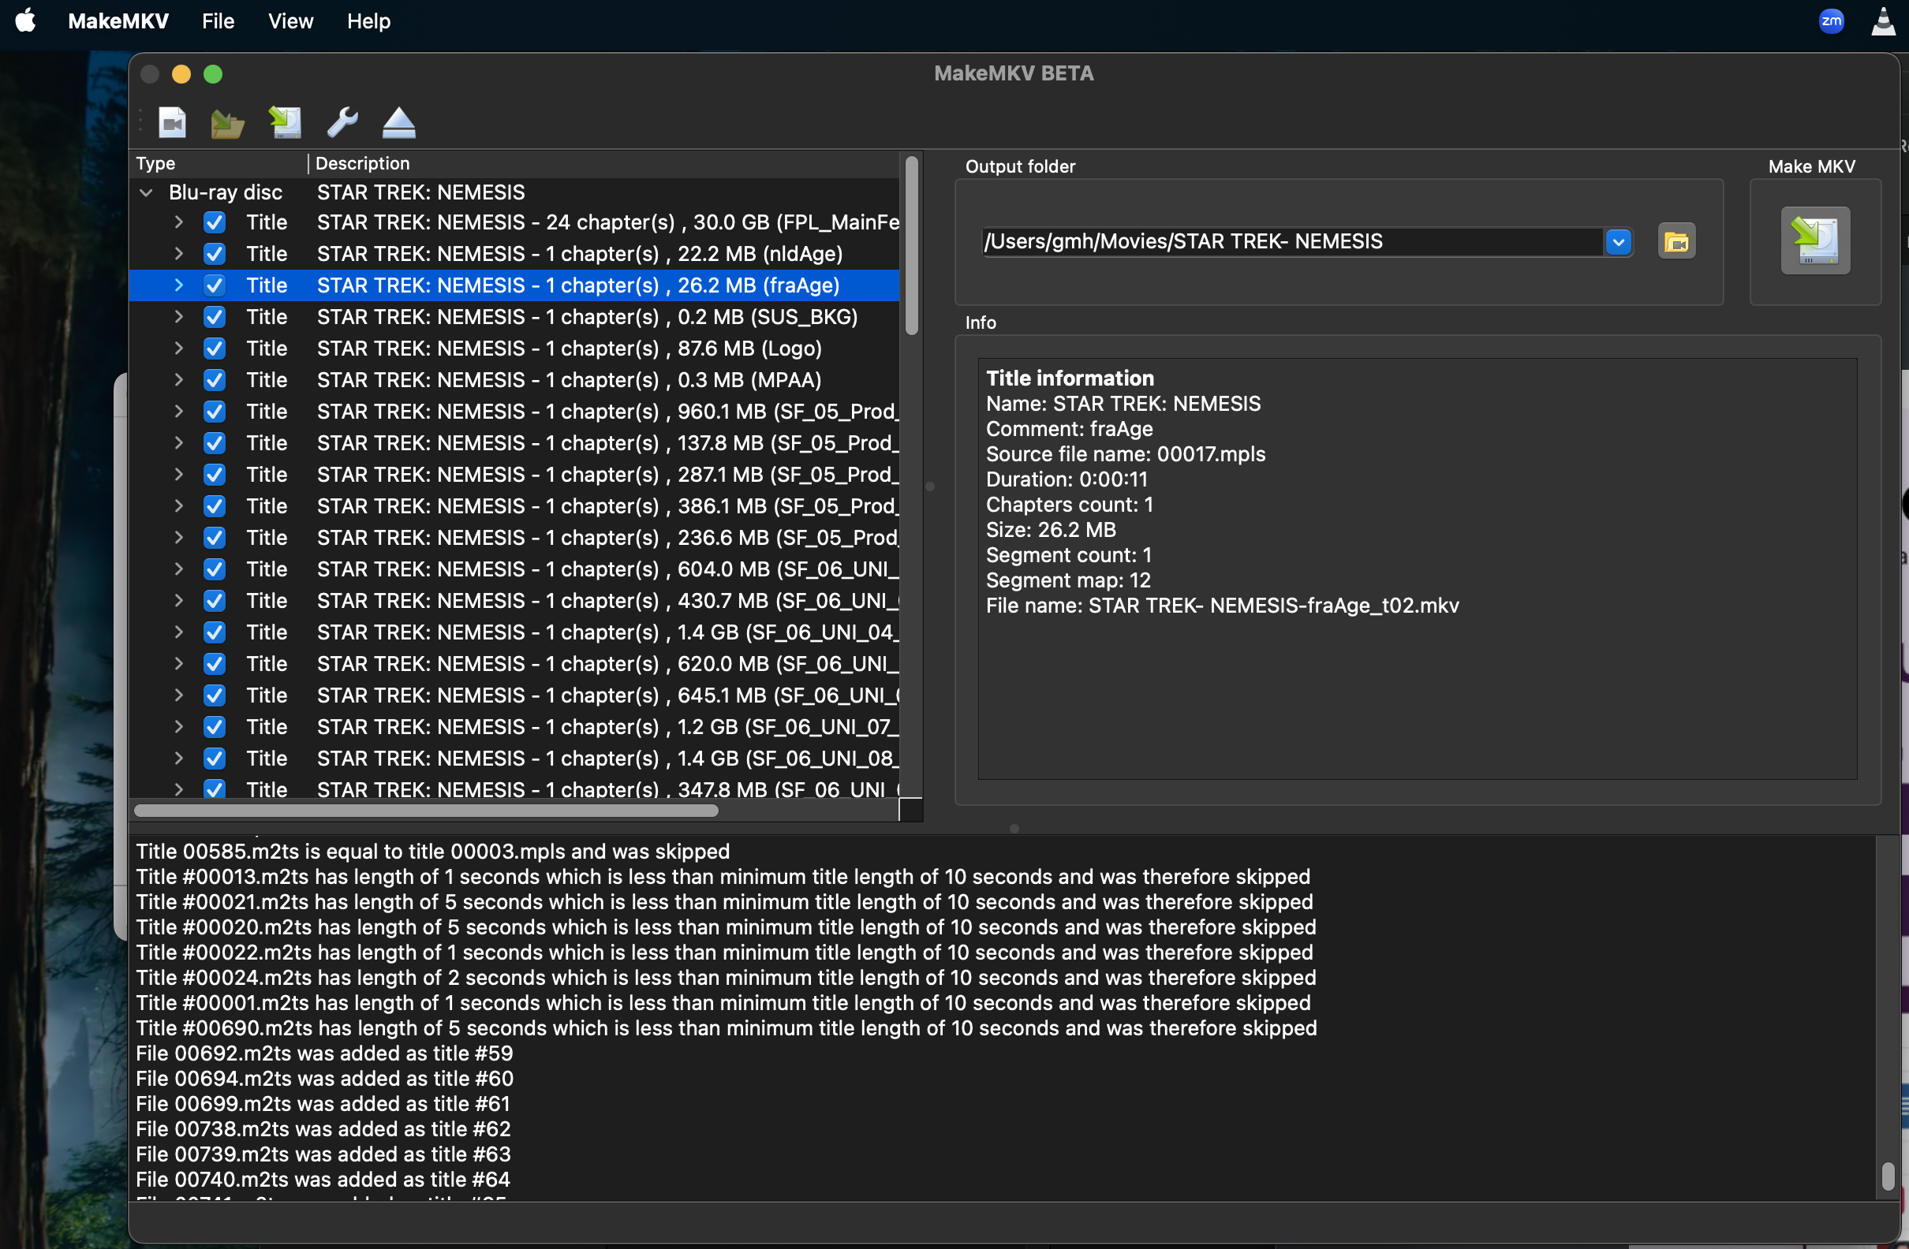Uncheck the SUS_BKG 0.2 MB title

point(214,317)
